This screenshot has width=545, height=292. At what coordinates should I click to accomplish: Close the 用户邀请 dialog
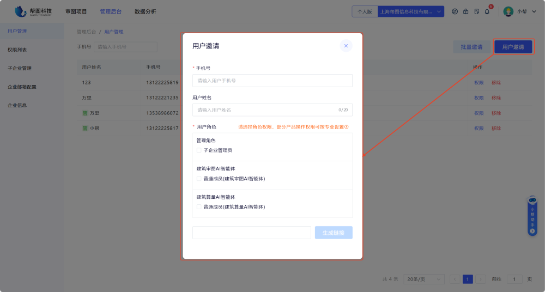pyautogui.click(x=346, y=46)
